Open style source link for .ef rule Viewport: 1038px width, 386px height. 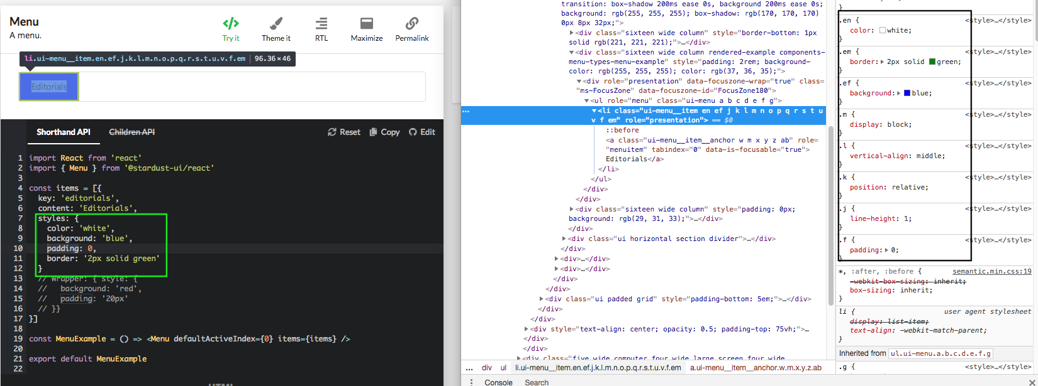point(998,83)
